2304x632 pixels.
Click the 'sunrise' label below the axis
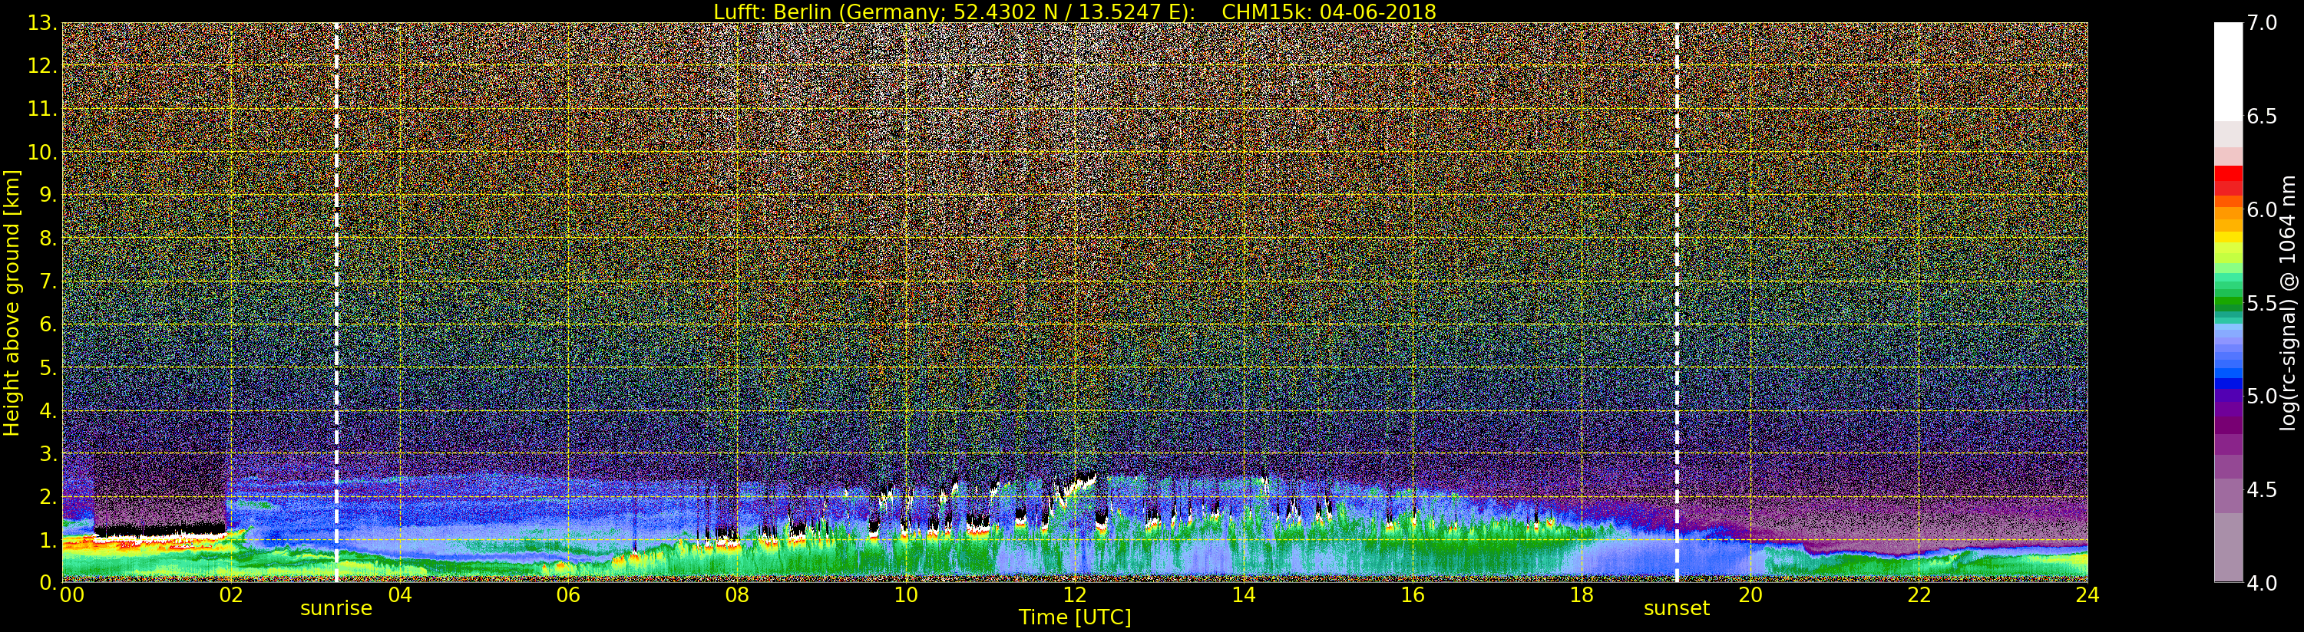point(336,609)
